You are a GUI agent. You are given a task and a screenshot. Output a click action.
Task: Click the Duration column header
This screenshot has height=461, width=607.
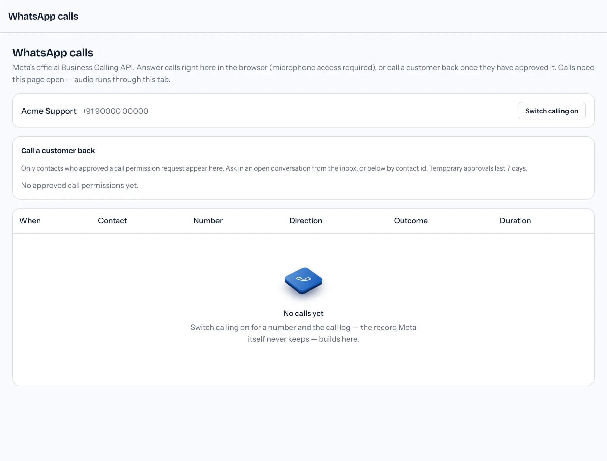pos(515,221)
